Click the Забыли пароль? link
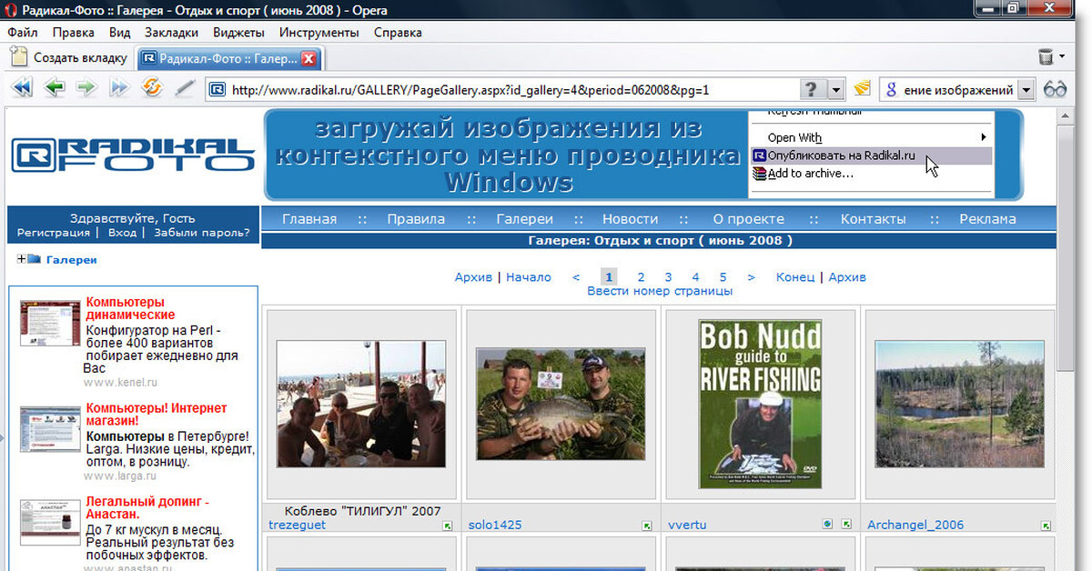 (x=202, y=233)
